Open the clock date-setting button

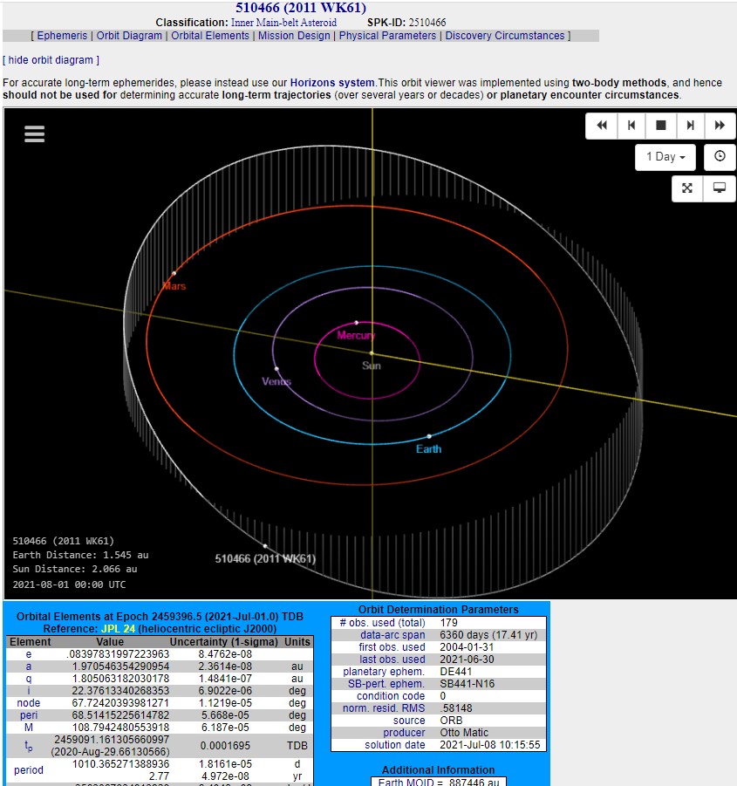tap(720, 157)
